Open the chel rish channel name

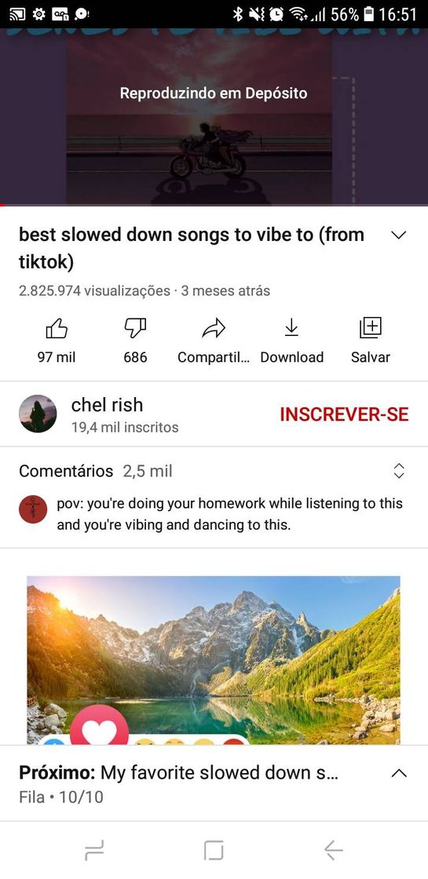click(x=107, y=405)
